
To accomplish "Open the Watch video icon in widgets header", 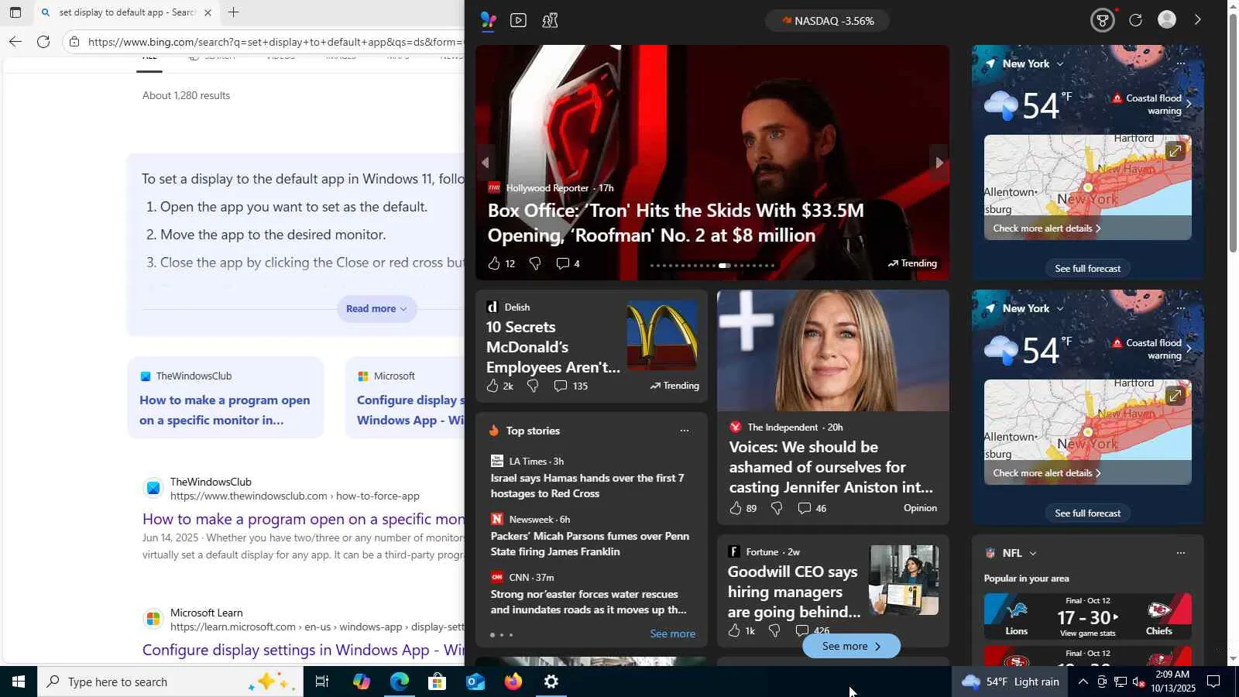I will (518, 20).
